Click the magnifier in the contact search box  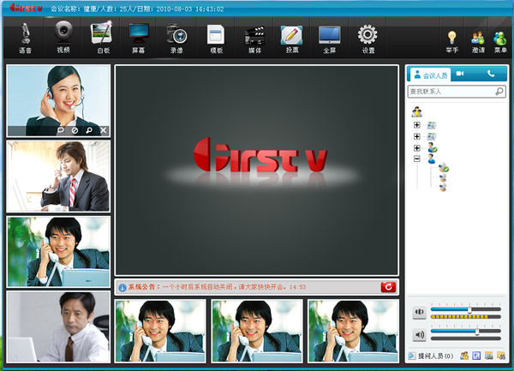tap(499, 91)
